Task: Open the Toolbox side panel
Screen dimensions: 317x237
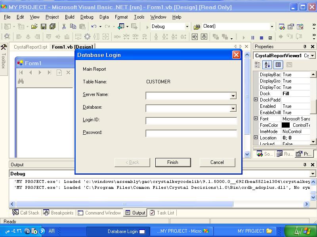Action: click(x=4, y=59)
